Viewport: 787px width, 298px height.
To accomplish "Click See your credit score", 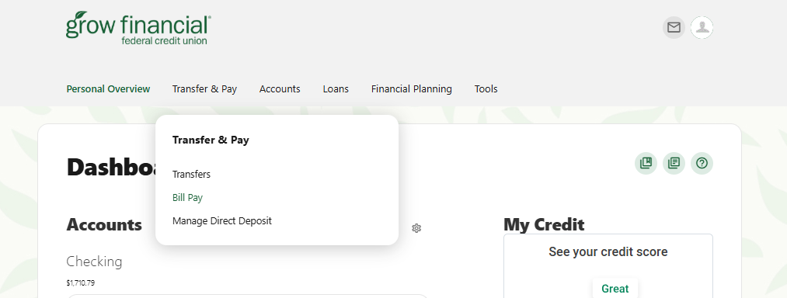I will pos(608,252).
